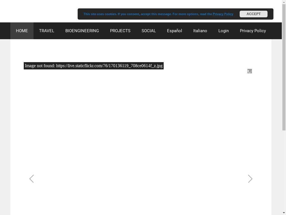Show the previous slide with left arrow

coord(32,179)
